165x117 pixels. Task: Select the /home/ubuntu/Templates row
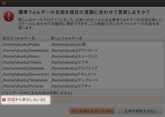point(83,80)
